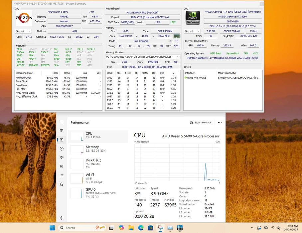Open Details list in Task Manager sidebar
This screenshot has width=302, height=233.
(x=62, y=175)
